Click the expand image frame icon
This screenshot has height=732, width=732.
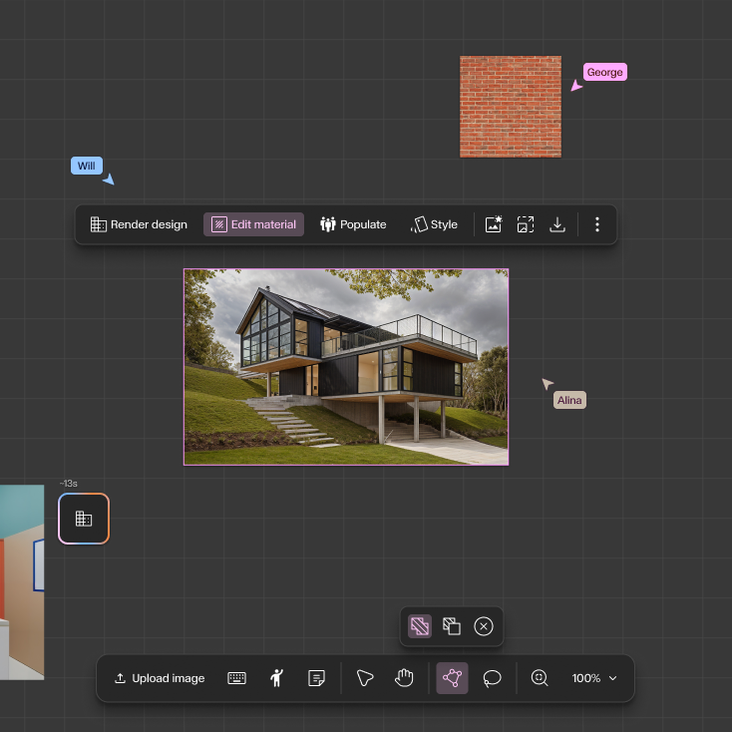(526, 224)
